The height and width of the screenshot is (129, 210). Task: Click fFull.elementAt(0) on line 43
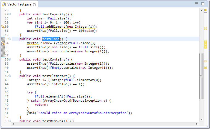(x=82, y=80)
